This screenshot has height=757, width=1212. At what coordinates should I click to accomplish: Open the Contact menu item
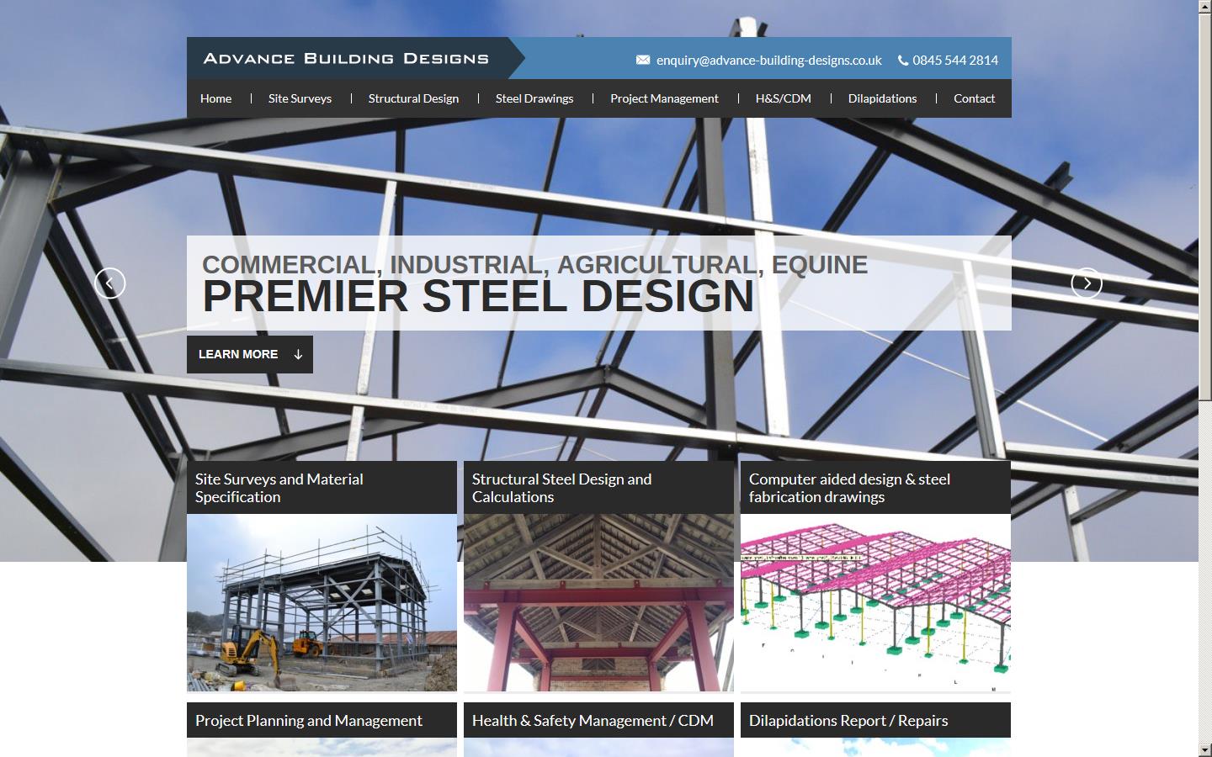pyautogui.click(x=974, y=98)
